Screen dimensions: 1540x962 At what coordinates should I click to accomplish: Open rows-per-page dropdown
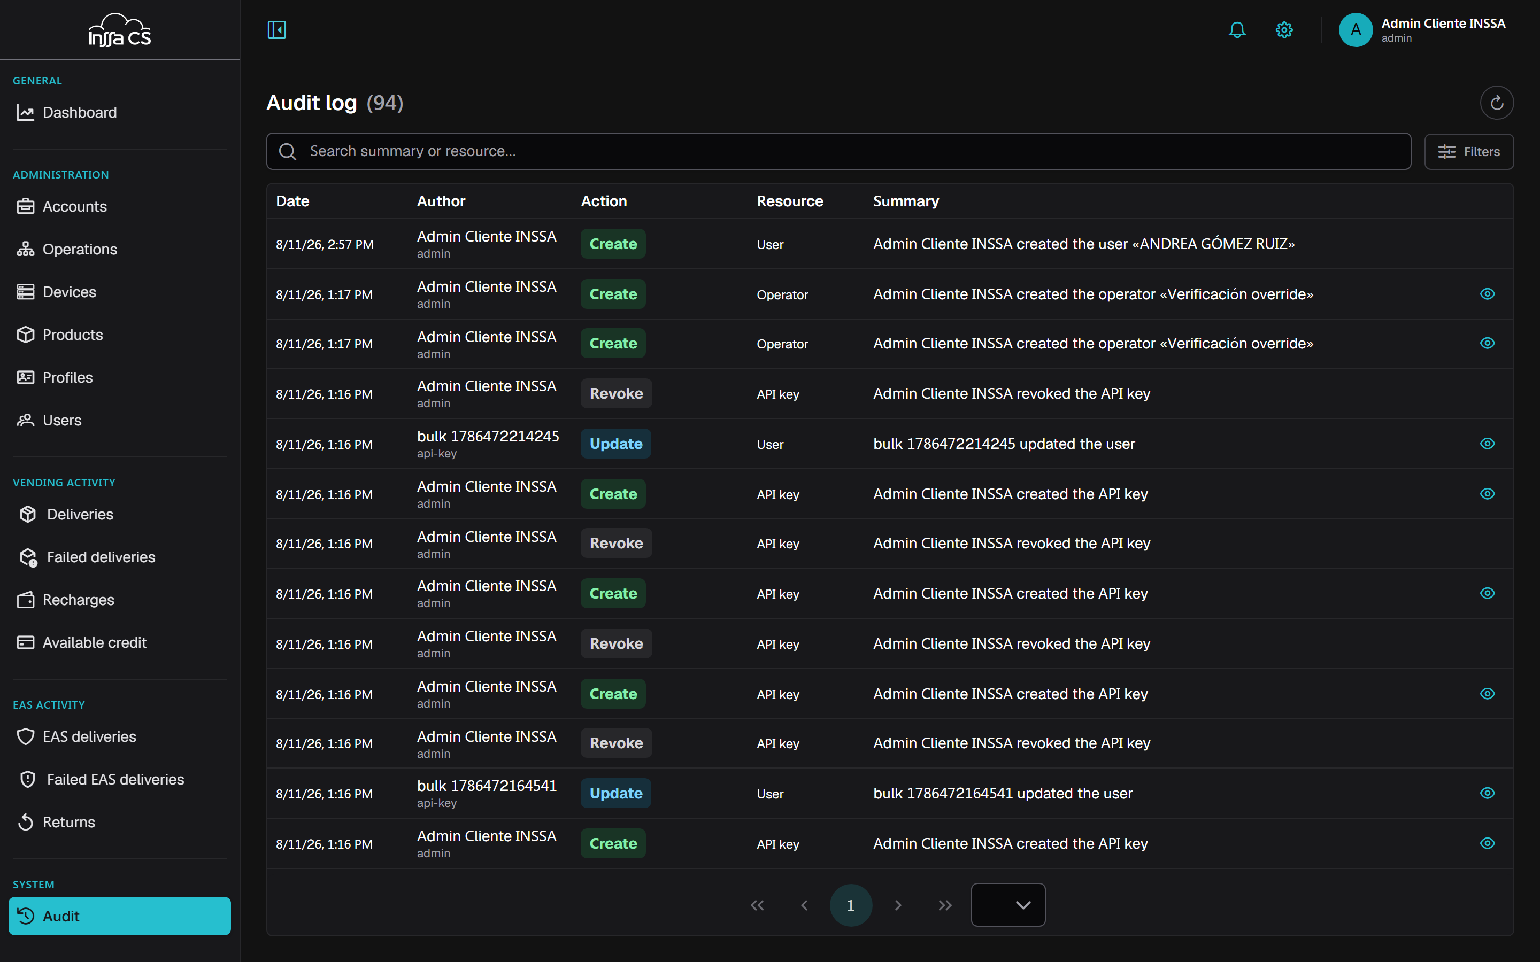point(1008,905)
